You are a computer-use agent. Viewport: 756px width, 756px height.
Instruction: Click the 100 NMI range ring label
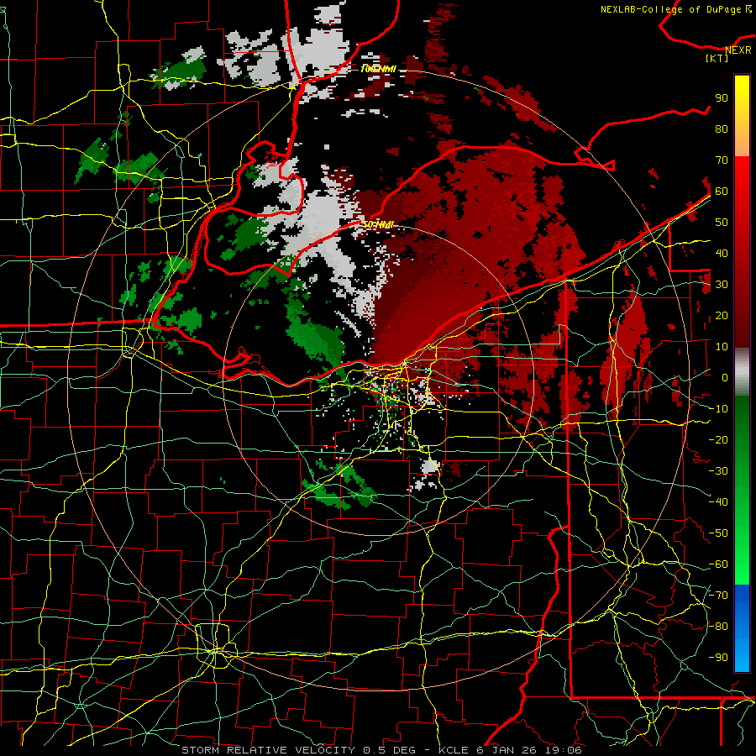pos(378,69)
